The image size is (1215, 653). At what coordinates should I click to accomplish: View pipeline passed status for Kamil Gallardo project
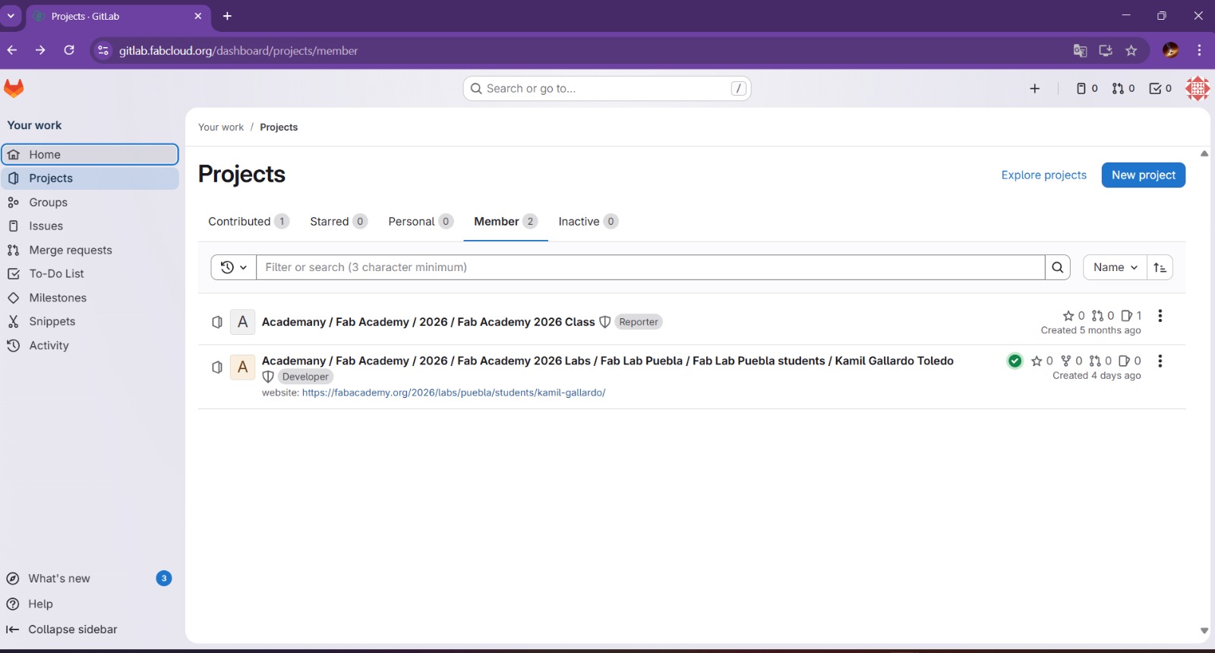pos(1015,361)
